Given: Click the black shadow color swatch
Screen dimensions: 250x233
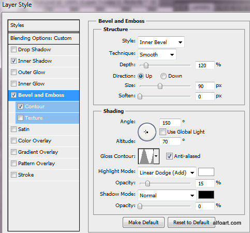Looking at the screenshot, I should 206,195.
